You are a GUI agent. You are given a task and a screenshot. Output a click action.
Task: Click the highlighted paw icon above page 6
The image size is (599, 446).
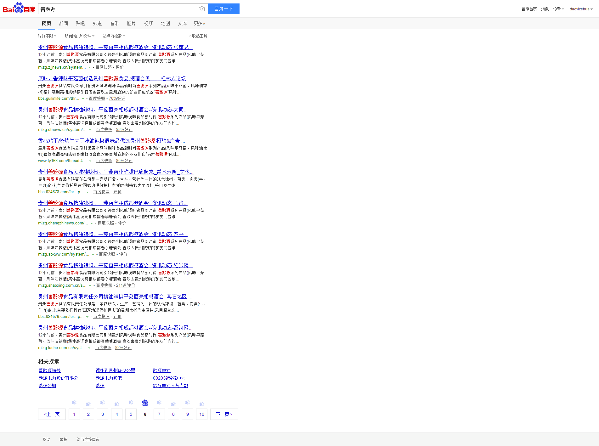pos(145,403)
